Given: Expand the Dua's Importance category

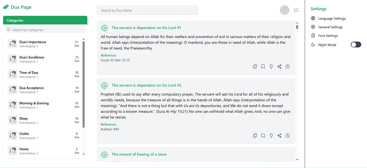Looking at the screenshot, I should click(x=33, y=42).
